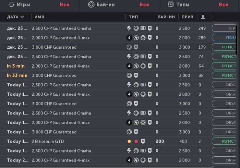The image size is (240, 168).
Task: Click the yellow coin icon in Ethereum GTD row
Action: pyautogui.click(x=129, y=141)
